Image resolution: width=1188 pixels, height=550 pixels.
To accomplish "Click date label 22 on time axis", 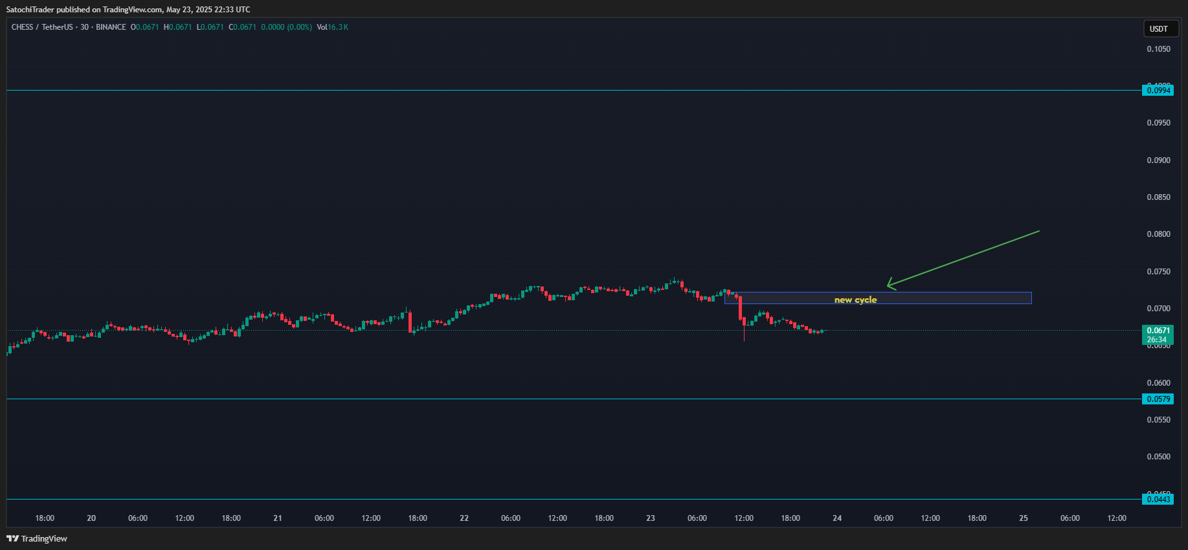I will (x=464, y=518).
